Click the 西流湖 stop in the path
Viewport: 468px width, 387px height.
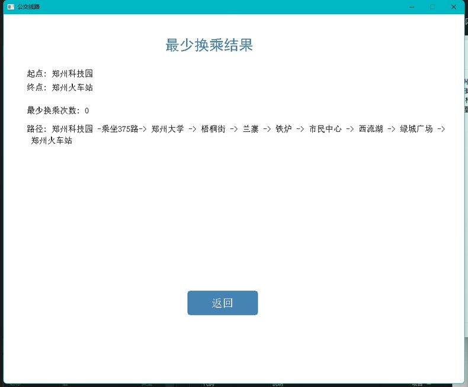[x=371, y=129]
